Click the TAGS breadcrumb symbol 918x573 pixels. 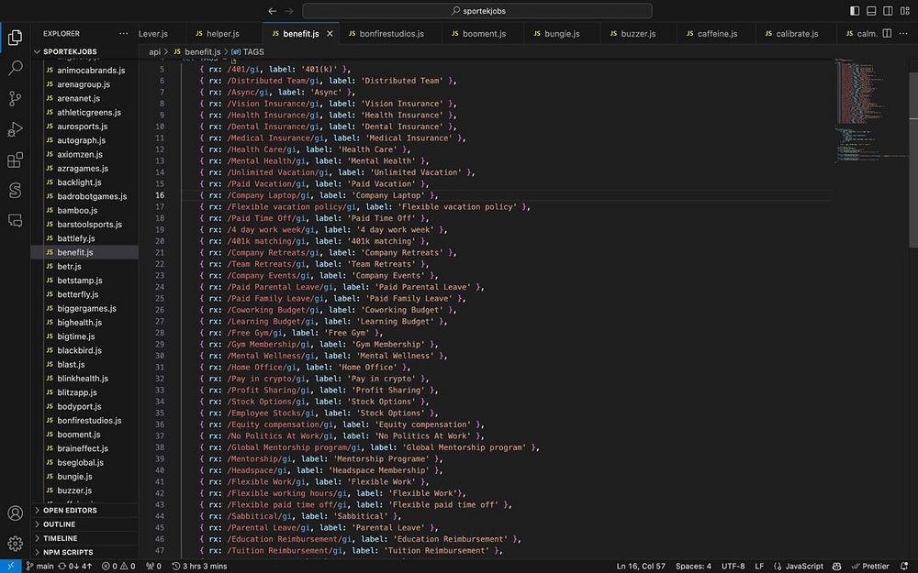click(x=248, y=51)
